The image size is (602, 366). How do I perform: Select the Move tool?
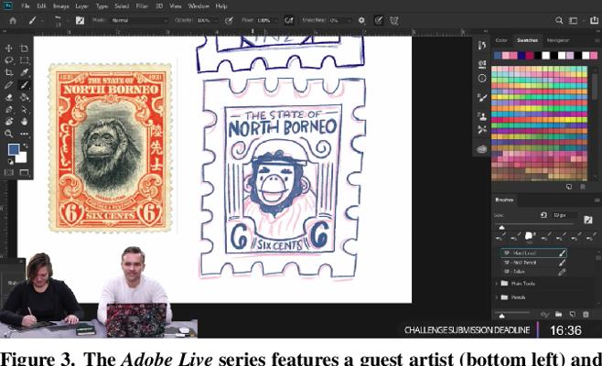(9, 48)
